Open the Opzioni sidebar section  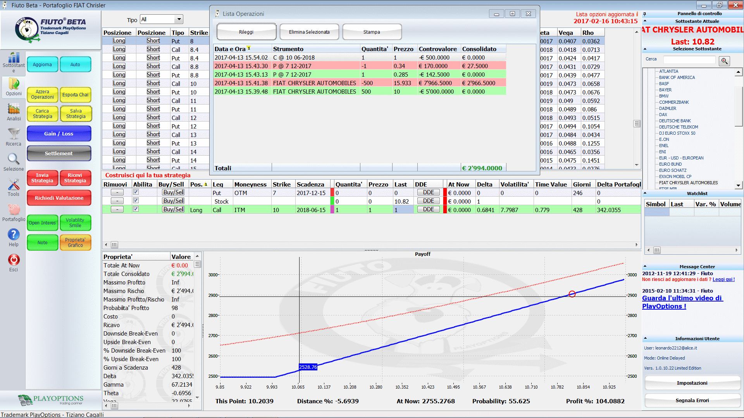coord(14,87)
